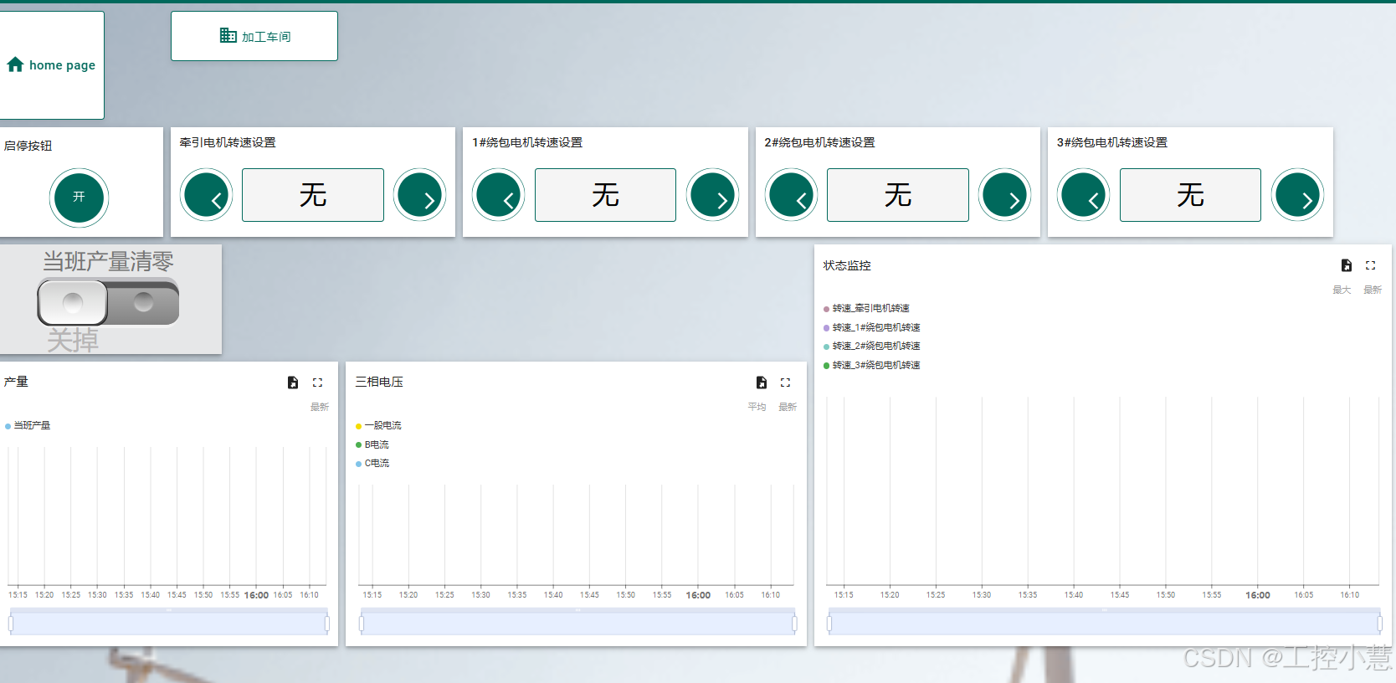Image resolution: width=1396 pixels, height=683 pixels.
Task: Select 最新 in the 三相电压 chart
Action: 788,407
